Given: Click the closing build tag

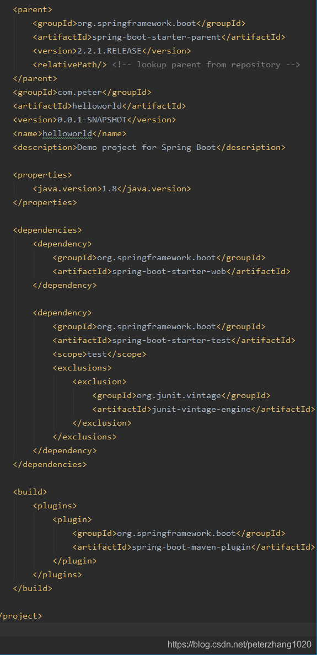Looking at the screenshot, I should click(33, 588).
